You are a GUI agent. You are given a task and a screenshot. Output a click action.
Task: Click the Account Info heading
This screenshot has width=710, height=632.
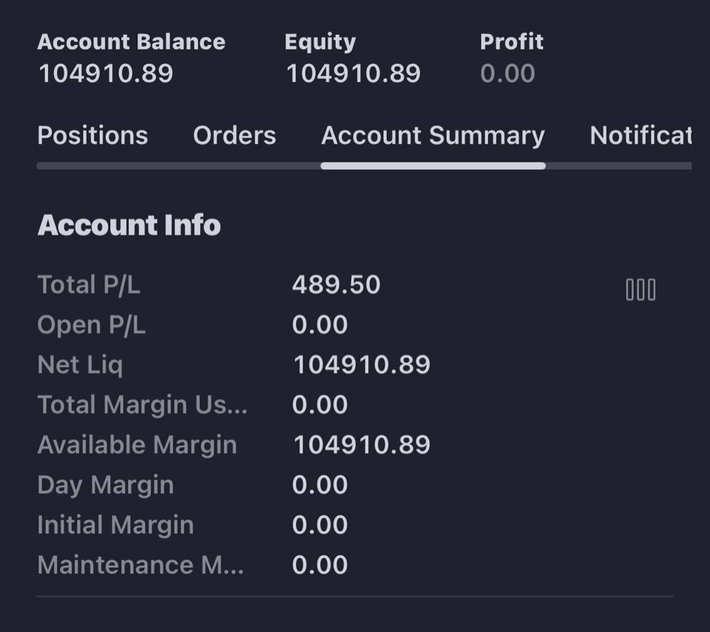[x=129, y=225]
